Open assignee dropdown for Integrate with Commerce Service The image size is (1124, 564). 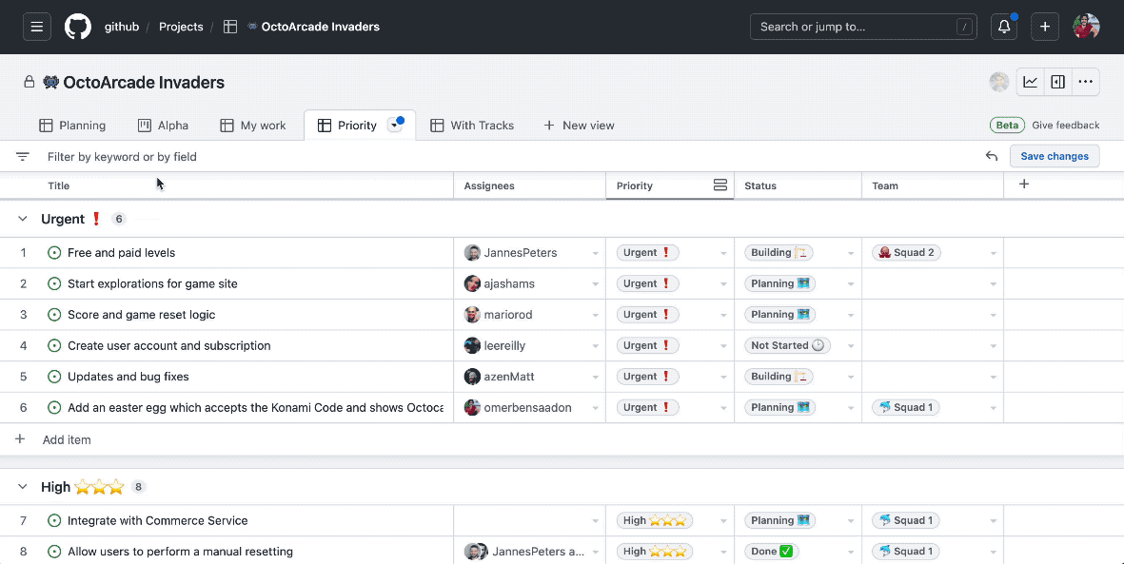[x=595, y=522]
